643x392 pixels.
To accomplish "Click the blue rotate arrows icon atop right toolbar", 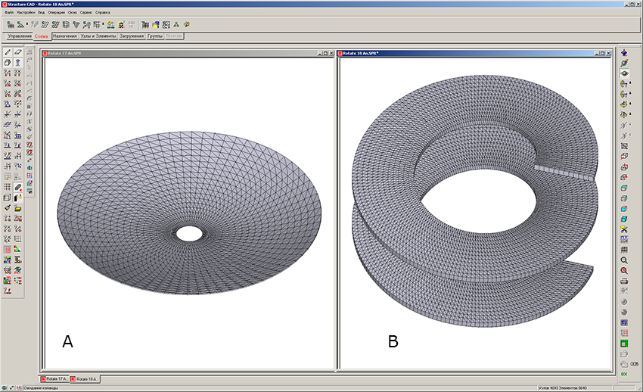I will pos(624,53).
